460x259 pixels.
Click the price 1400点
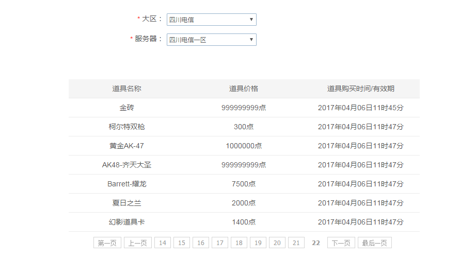[x=244, y=222]
